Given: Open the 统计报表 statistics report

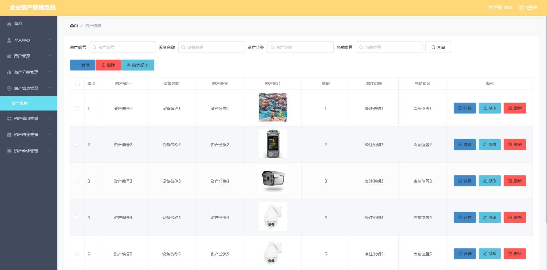Looking at the screenshot, I should coord(138,65).
